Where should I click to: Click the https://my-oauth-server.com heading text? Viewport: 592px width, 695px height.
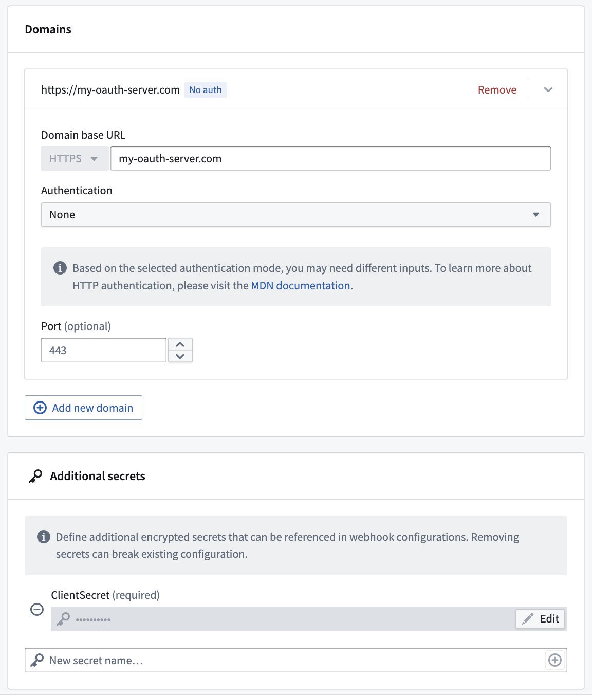pos(110,90)
